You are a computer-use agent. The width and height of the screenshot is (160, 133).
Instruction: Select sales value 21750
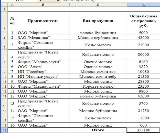pos(143,111)
